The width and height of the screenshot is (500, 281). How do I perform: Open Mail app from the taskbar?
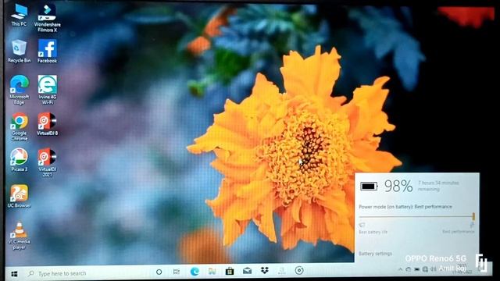coord(247,271)
